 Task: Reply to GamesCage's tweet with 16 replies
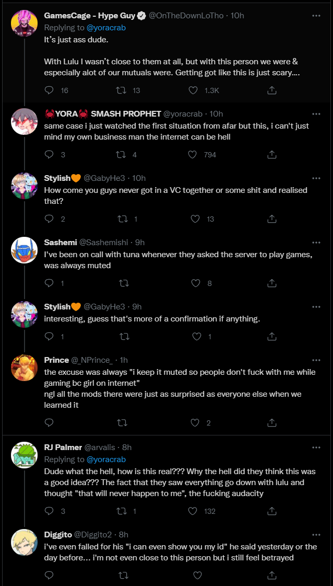(49, 90)
